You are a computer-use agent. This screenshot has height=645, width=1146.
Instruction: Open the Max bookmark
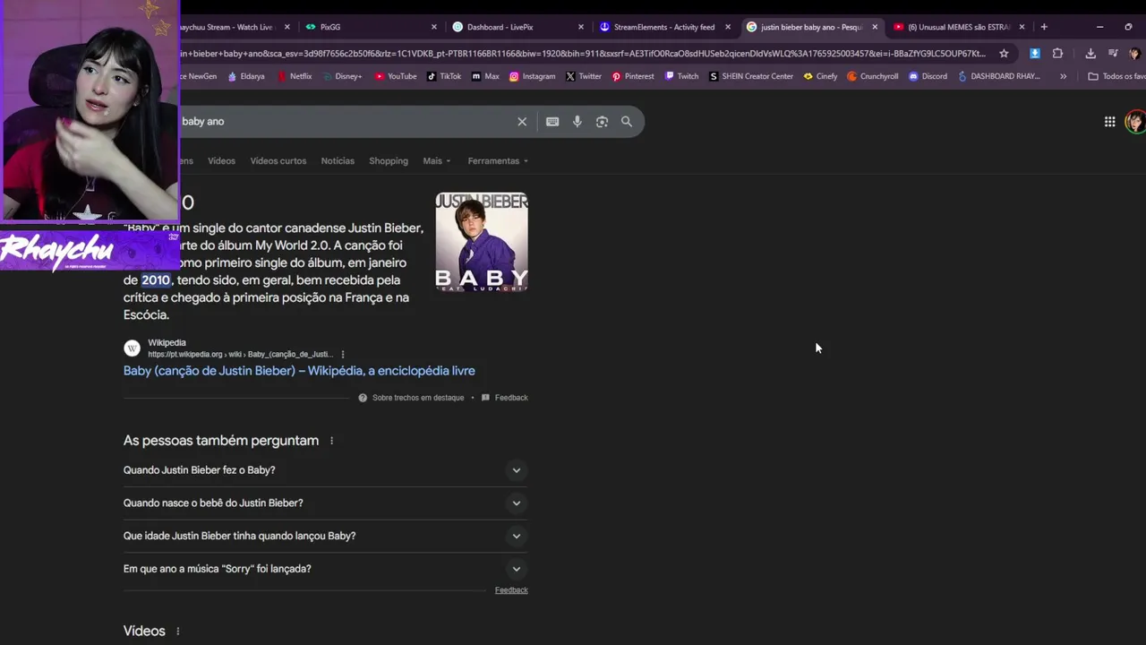[485, 77]
